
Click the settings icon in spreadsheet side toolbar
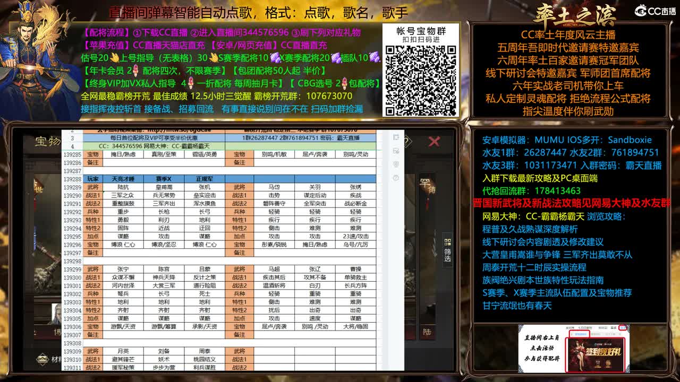pyautogui.click(x=396, y=164)
